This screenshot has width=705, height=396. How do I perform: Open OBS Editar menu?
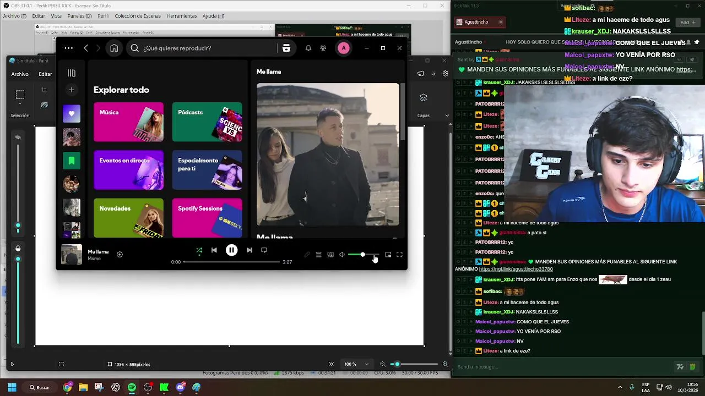(39, 16)
